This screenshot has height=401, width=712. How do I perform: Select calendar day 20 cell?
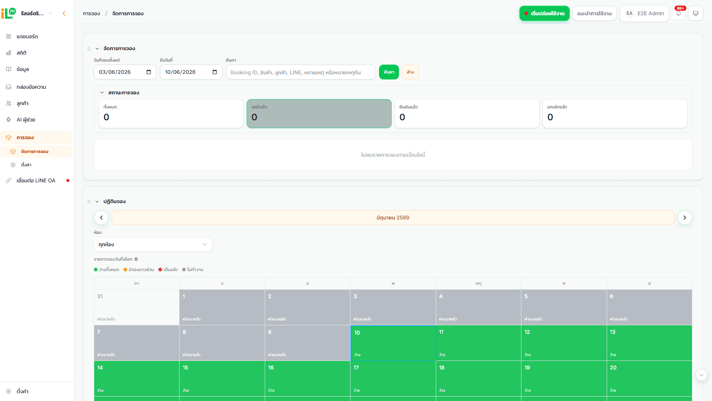coord(649,379)
